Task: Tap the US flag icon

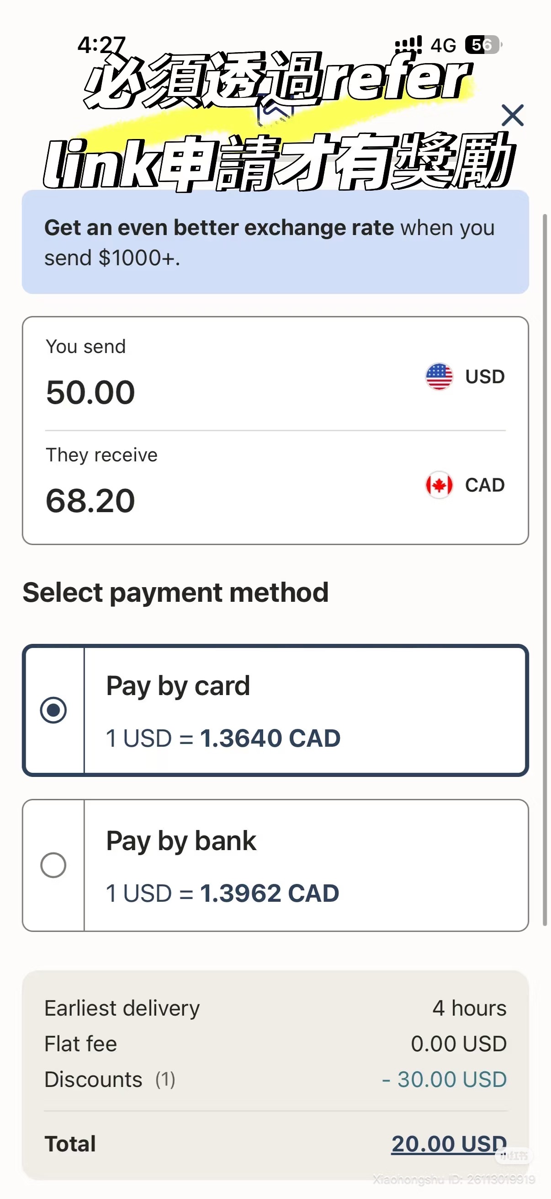Action: pos(439,376)
